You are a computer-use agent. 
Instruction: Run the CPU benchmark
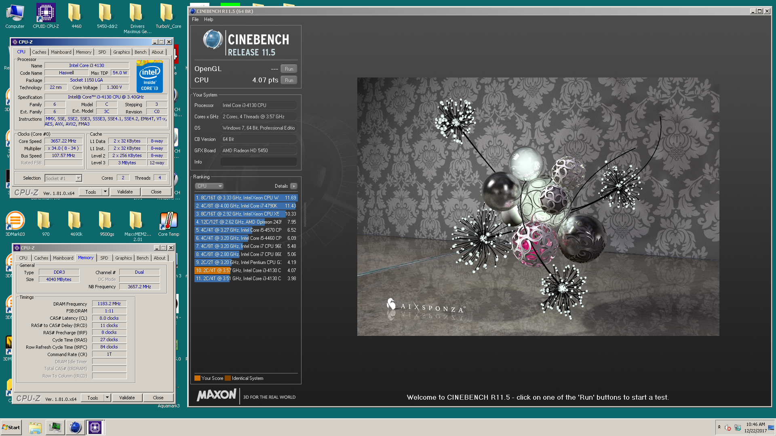click(x=289, y=80)
